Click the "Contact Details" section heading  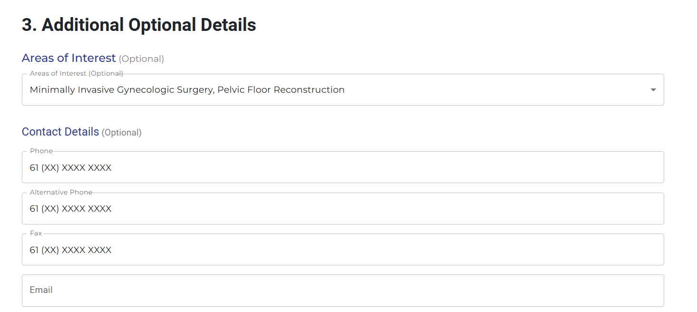coord(60,132)
